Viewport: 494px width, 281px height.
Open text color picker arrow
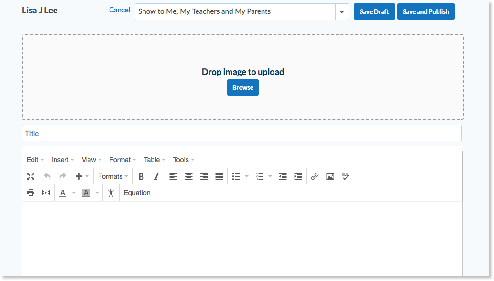point(74,193)
